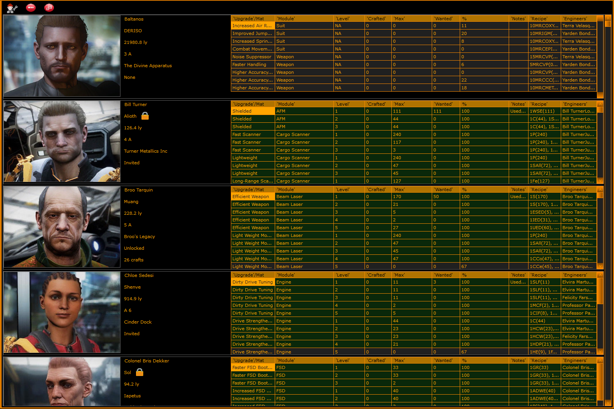Click Wanted value 3 in Dirty Drive Tuning row
The width and height of the screenshot is (614, 409).
(446, 282)
